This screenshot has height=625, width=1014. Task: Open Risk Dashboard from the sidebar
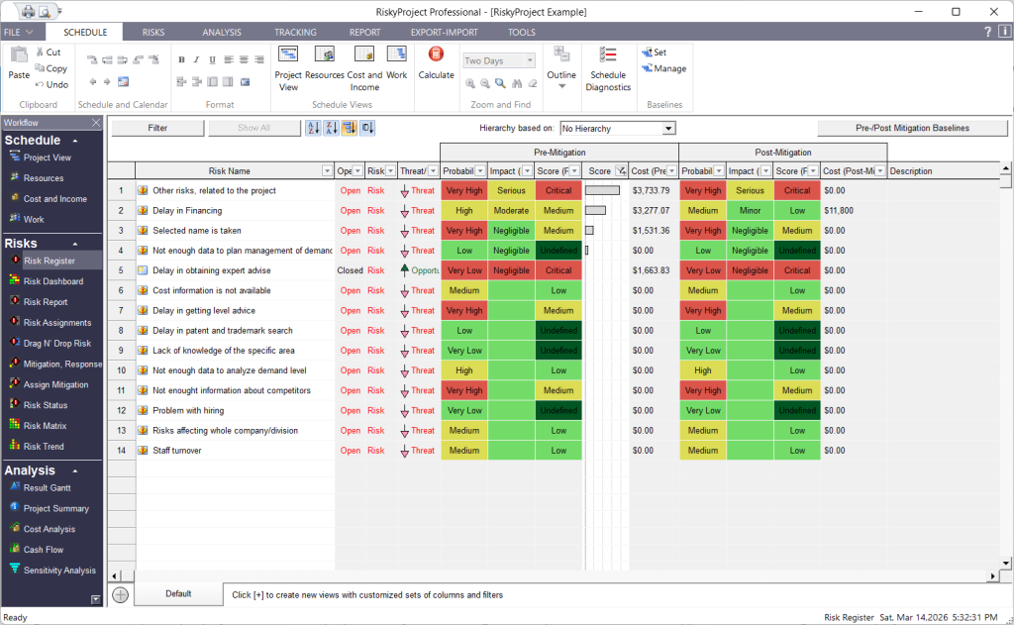(52, 281)
